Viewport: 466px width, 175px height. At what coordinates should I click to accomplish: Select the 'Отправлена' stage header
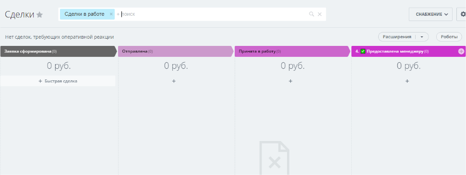[x=176, y=51]
